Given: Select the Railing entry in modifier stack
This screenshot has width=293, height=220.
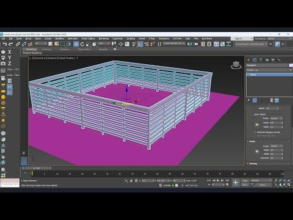Looking at the screenshot, I should tap(270, 75).
